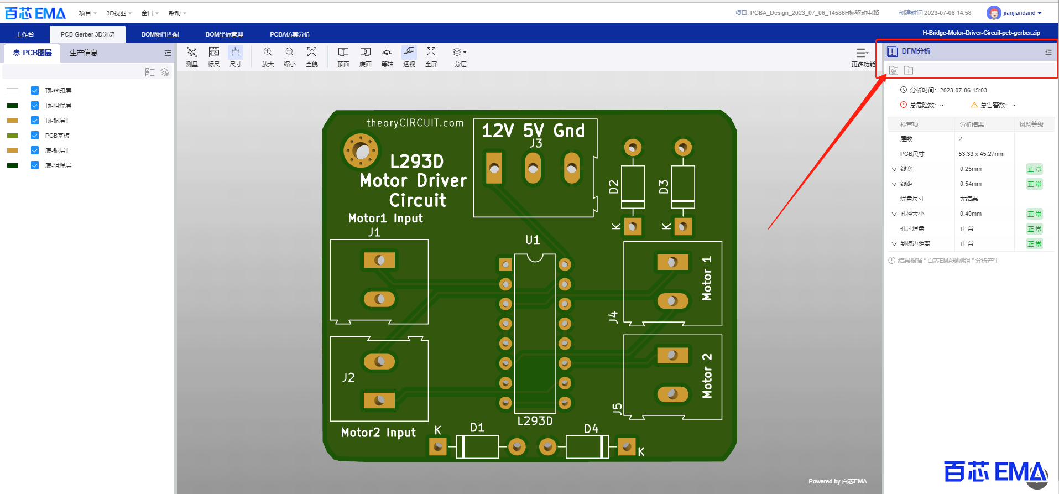The height and width of the screenshot is (494, 1059).
Task: Toggle 顶-阻焊层 layer checkbox
Action: [x=35, y=106]
